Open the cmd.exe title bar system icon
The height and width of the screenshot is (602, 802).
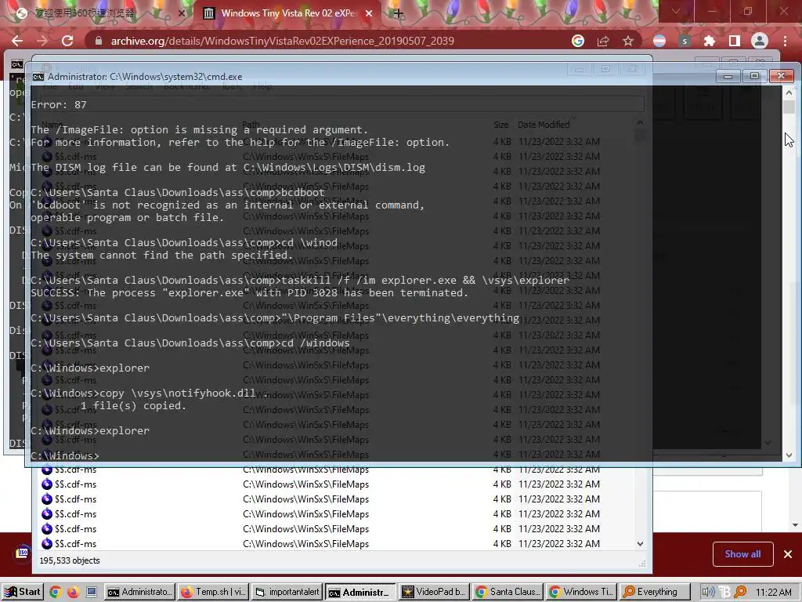[x=38, y=77]
